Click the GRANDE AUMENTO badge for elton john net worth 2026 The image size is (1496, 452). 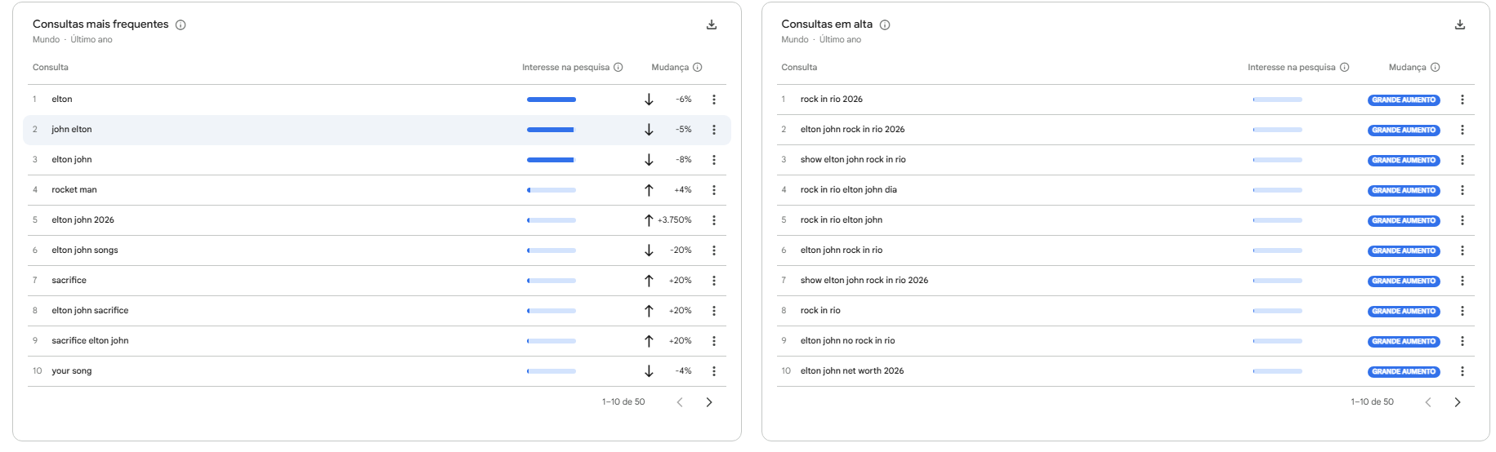click(1404, 371)
